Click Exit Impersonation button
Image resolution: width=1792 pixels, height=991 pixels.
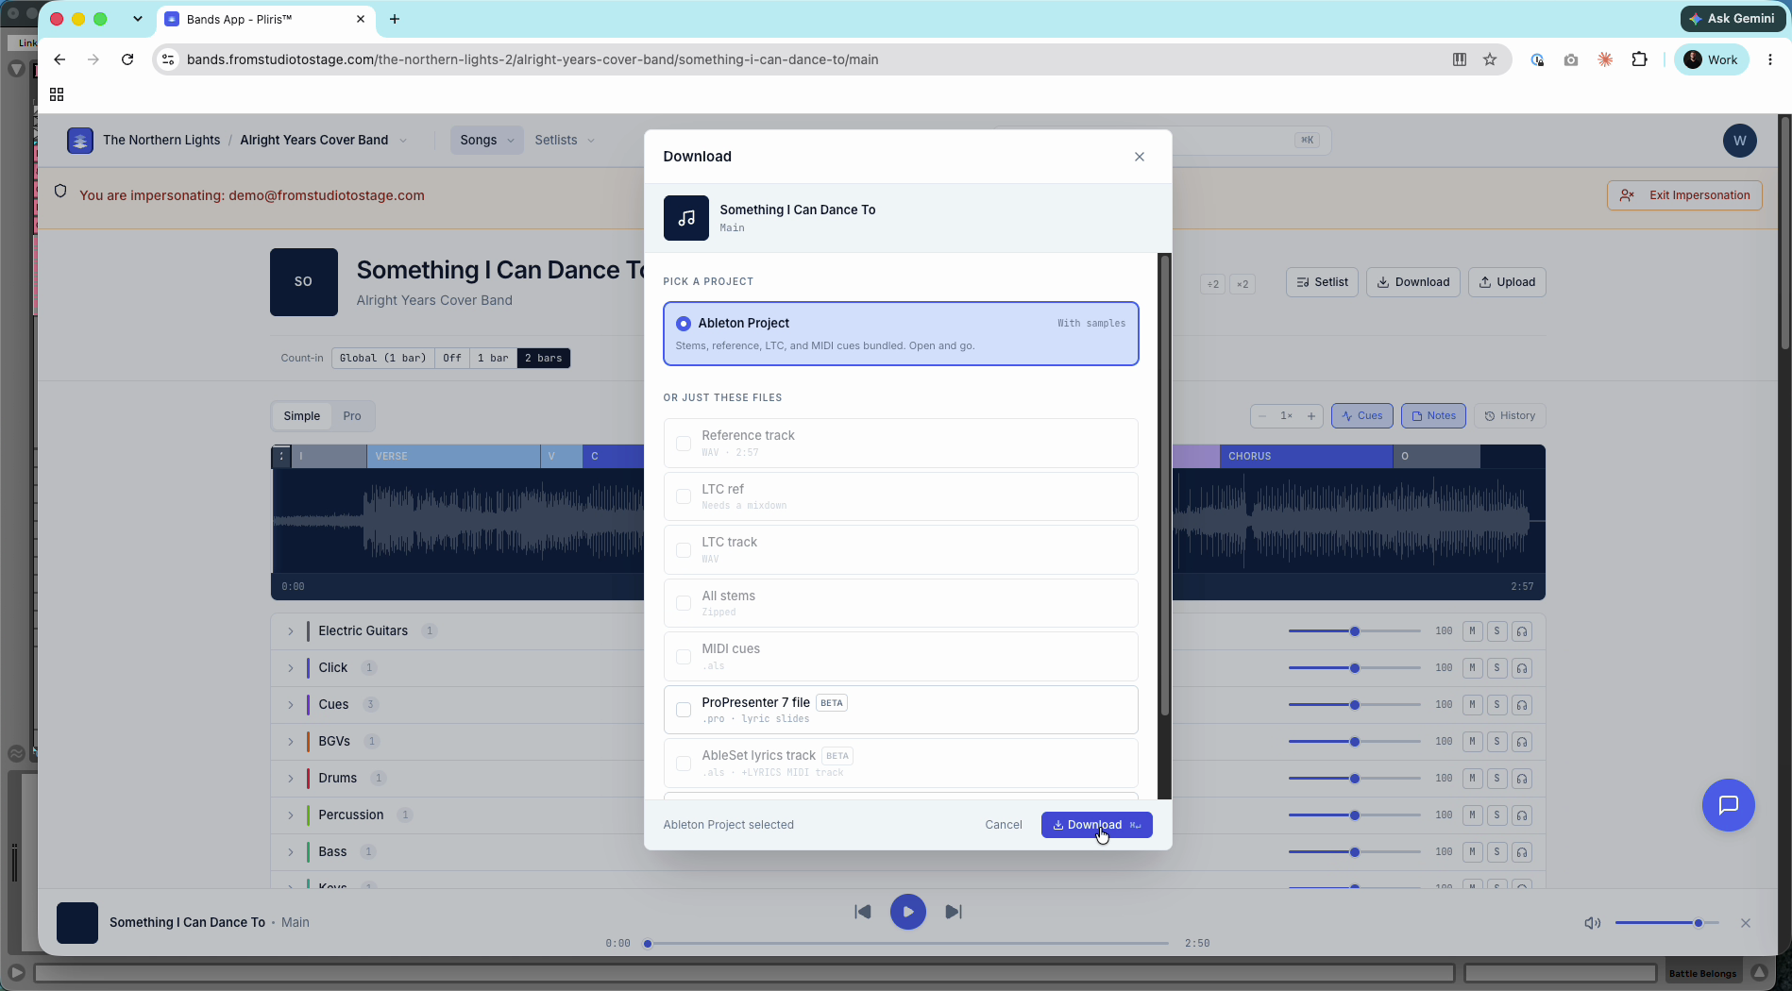pos(1684,195)
